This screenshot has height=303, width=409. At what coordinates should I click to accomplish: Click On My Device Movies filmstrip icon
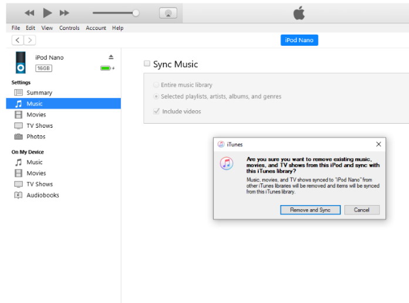(18, 173)
